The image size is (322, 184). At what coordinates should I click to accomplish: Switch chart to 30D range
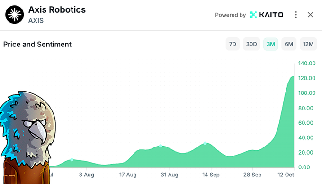251,44
